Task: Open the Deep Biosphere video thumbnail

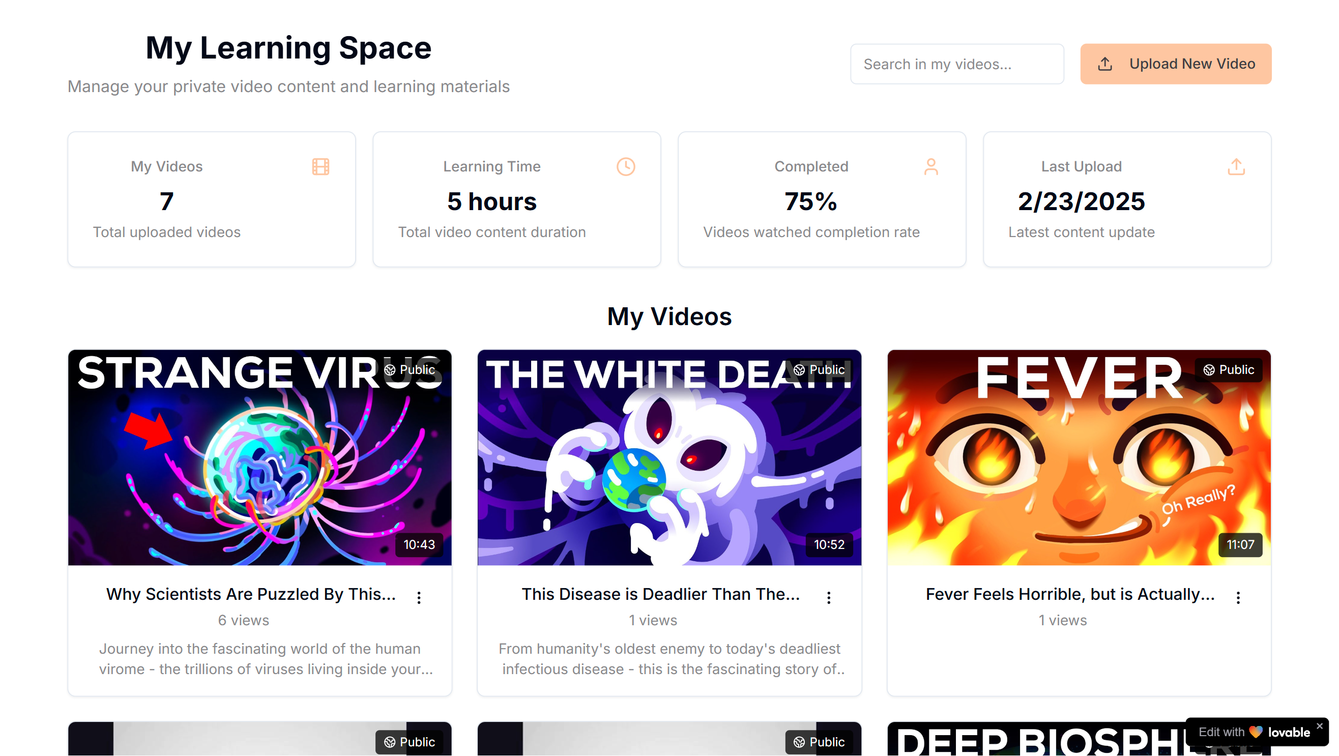Action: point(1039,738)
